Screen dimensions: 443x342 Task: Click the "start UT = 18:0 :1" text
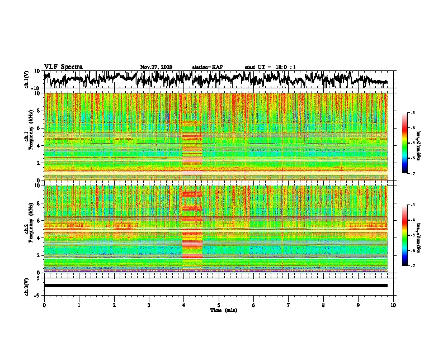[x=270, y=67]
